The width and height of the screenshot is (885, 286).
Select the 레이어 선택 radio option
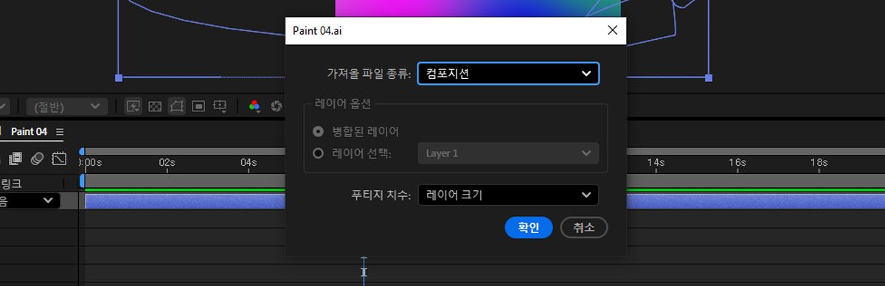coord(319,153)
